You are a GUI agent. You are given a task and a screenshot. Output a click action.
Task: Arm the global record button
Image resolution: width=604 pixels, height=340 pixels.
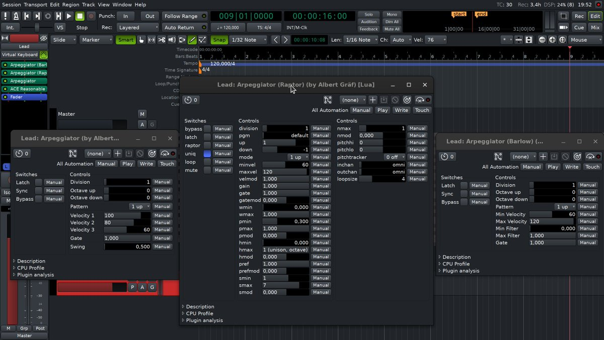pos(91,16)
